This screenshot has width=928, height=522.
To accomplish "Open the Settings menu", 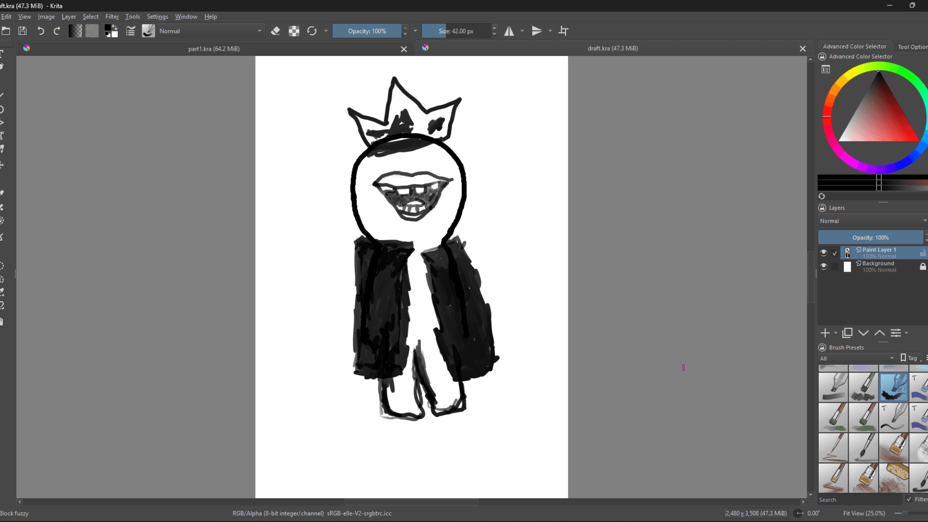I will pos(157,16).
